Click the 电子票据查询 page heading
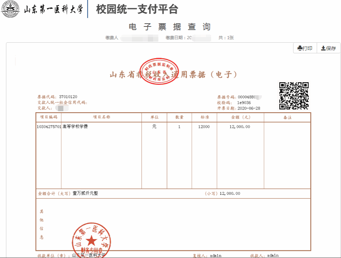 pos(170,27)
